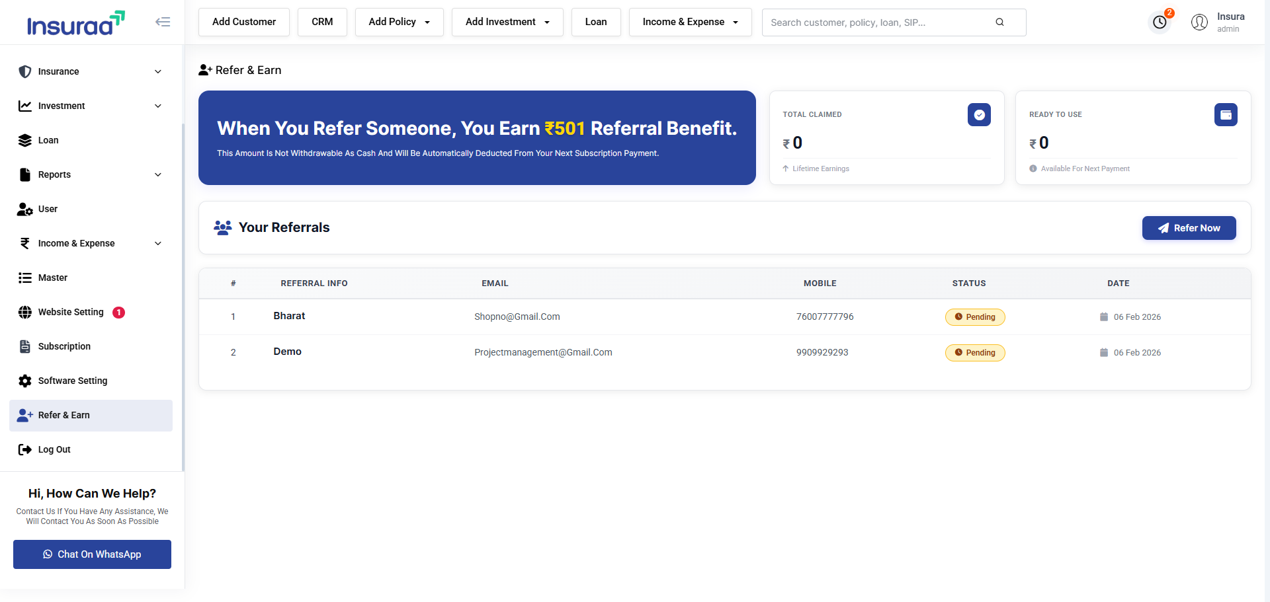Viewport: 1270px width, 602px height.
Task: Click Pending status for Bharat
Action: (x=975, y=317)
